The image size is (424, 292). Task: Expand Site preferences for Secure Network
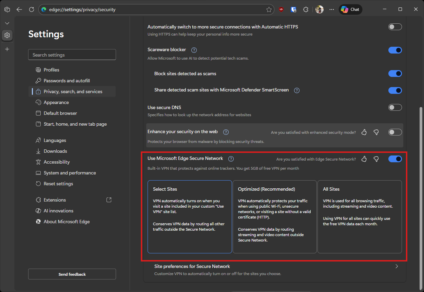pyautogui.click(x=397, y=267)
